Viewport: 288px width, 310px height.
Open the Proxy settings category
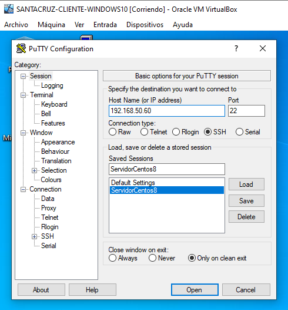point(49,208)
